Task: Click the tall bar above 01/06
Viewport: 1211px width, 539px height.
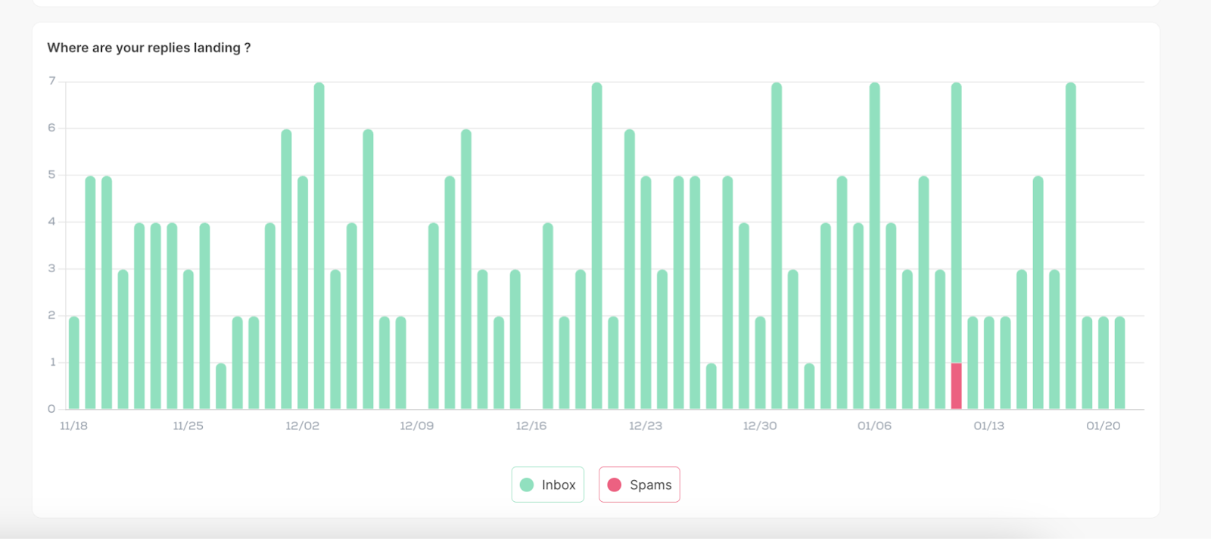Action: [874, 249]
